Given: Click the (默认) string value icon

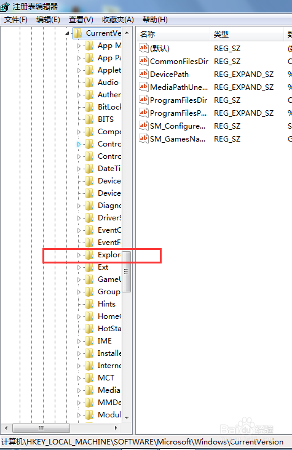Looking at the screenshot, I should coord(144,48).
